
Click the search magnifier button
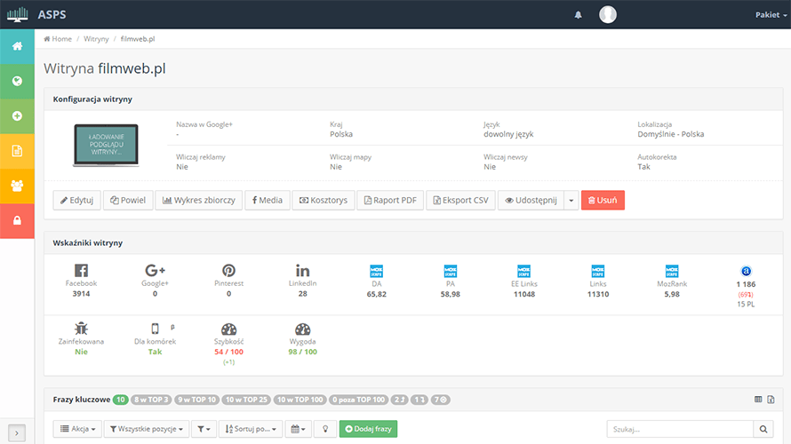tap(763, 430)
